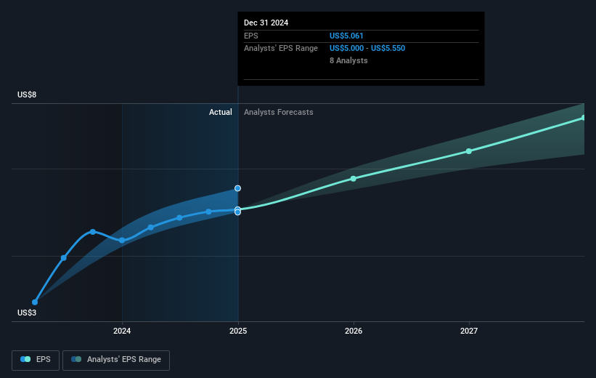Select the 2027 forecast EPS data point
The width and height of the screenshot is (596, 378).
469,151
